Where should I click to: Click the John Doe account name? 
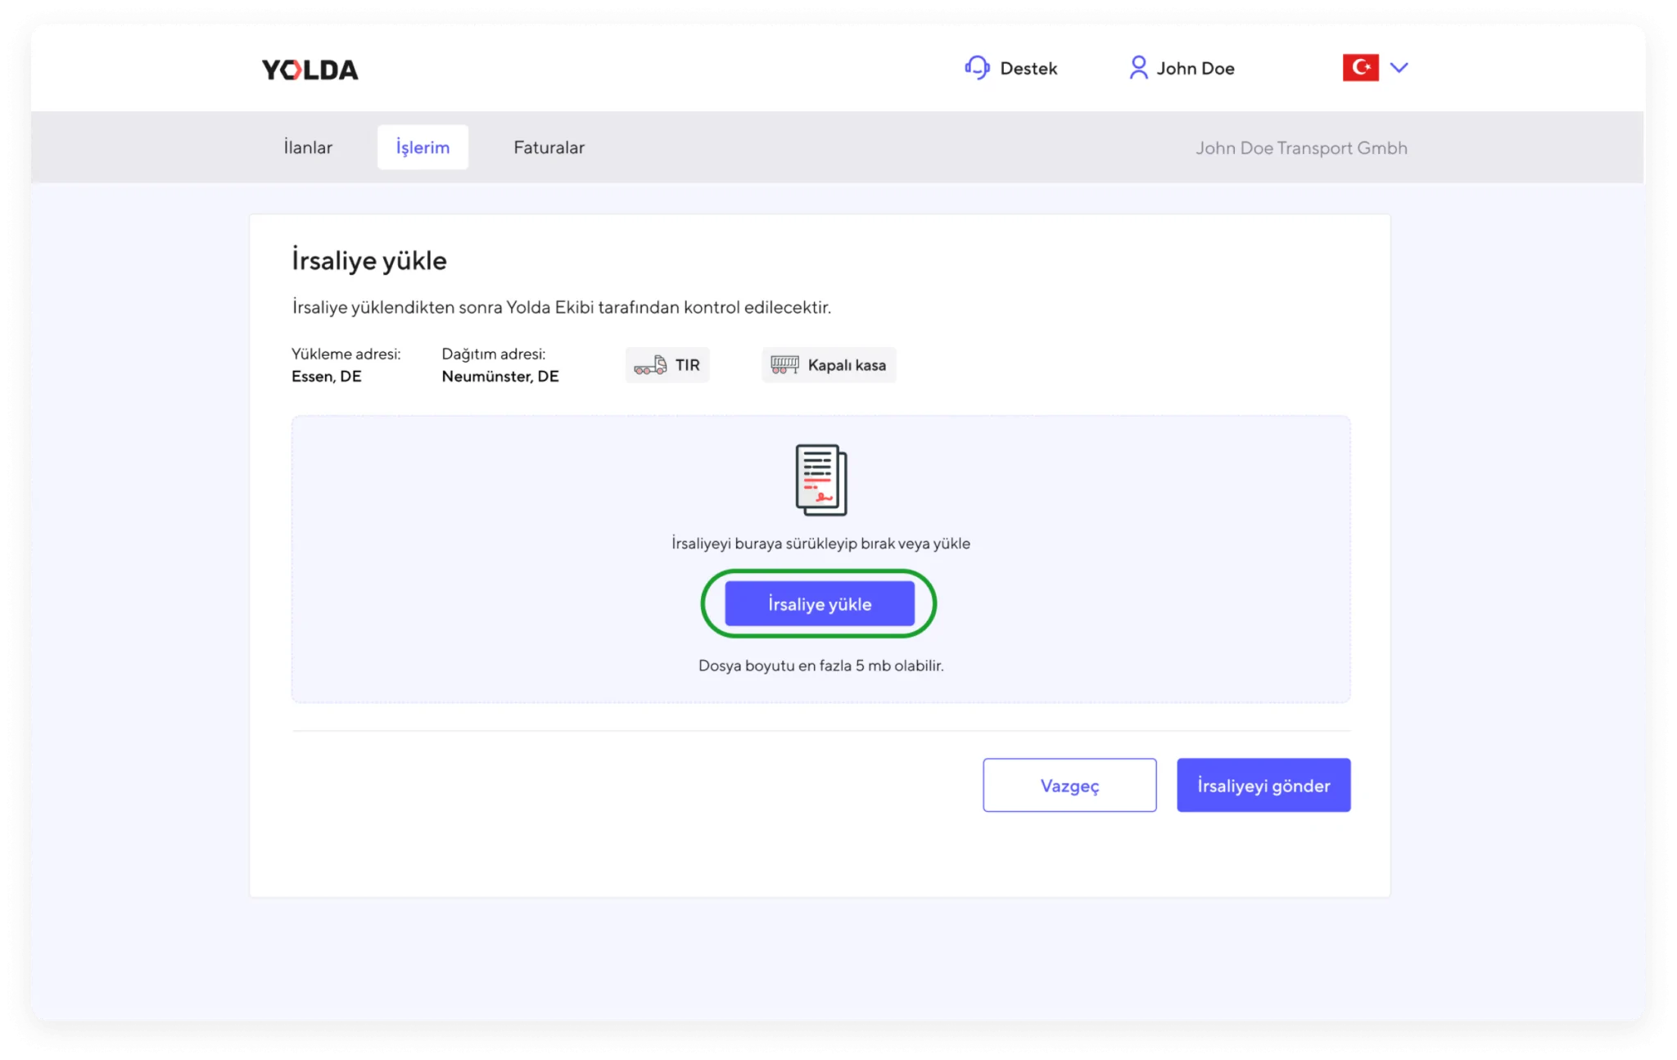[1195, 69]
